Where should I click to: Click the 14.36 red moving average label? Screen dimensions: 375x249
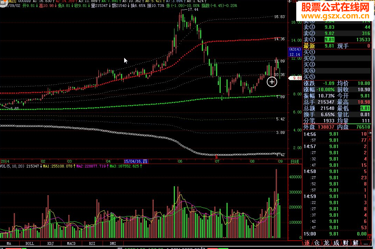tap(279, 39)
